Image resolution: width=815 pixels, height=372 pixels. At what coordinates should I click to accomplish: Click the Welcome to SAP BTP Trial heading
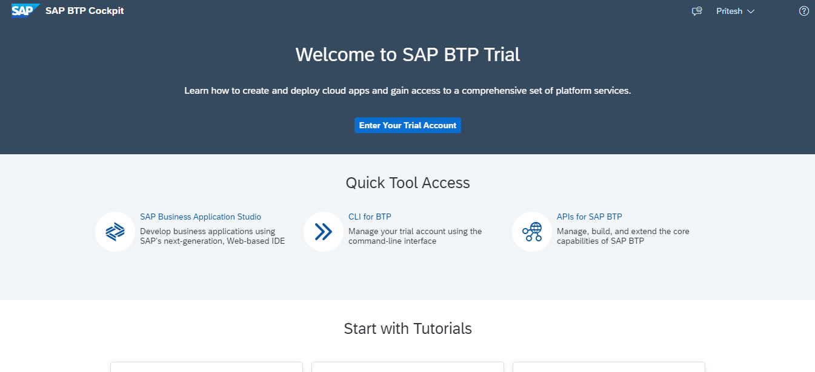[407, 54]
